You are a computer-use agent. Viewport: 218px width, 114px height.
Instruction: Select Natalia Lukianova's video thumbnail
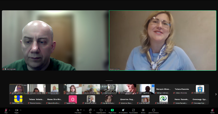18,89
